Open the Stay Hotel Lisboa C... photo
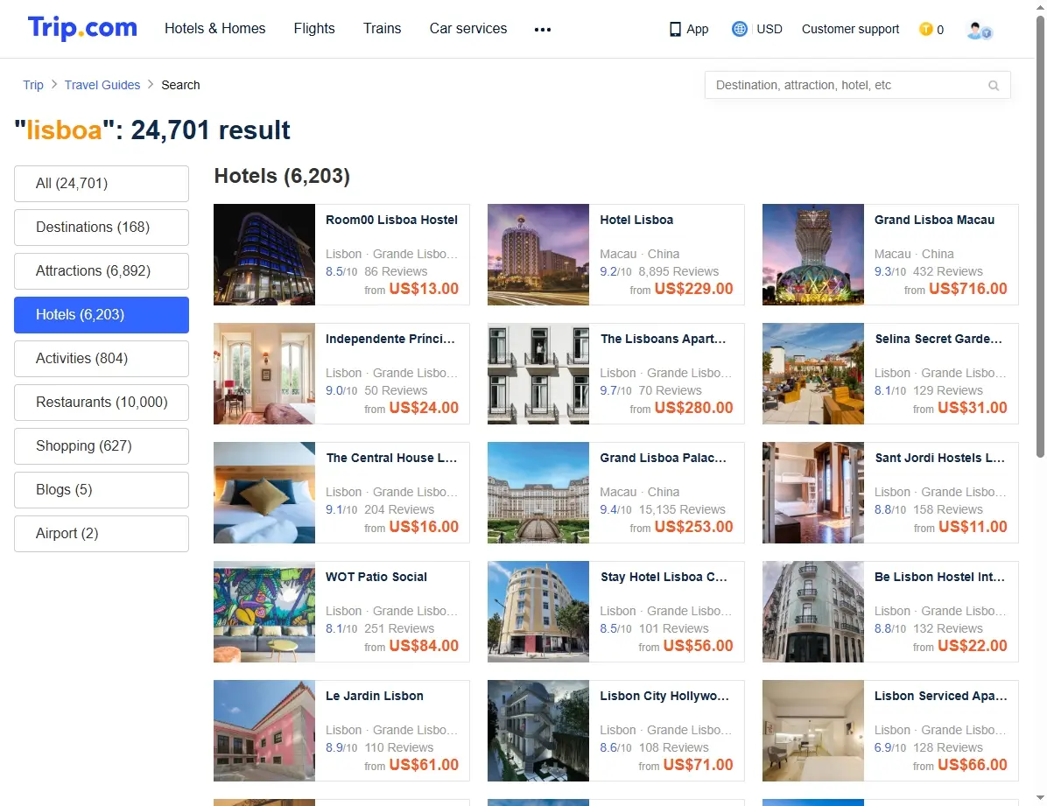The width and height of the screenshot is (1047, 806). [x=538, y=612]
